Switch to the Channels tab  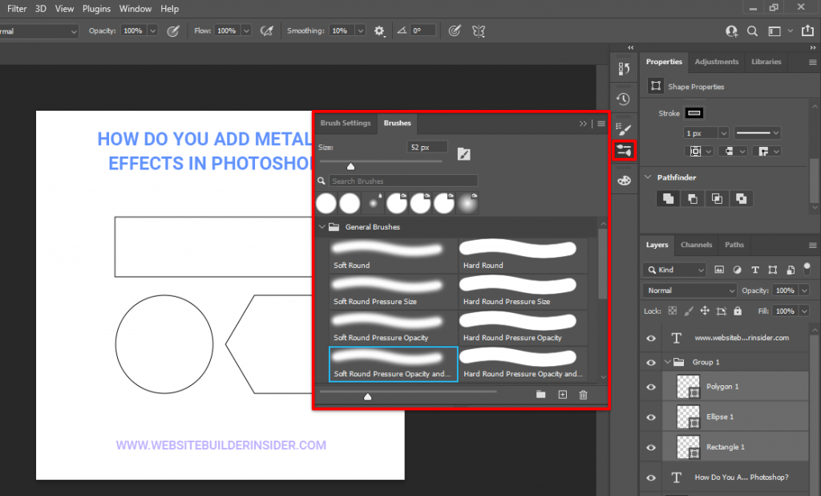696,245
